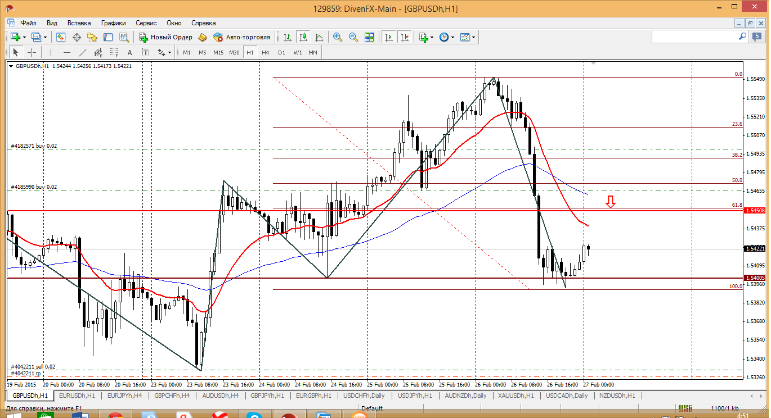Pick the Fibonacci retracement tool
Screen dimensions: 771x418
click(x=114, y=52)
